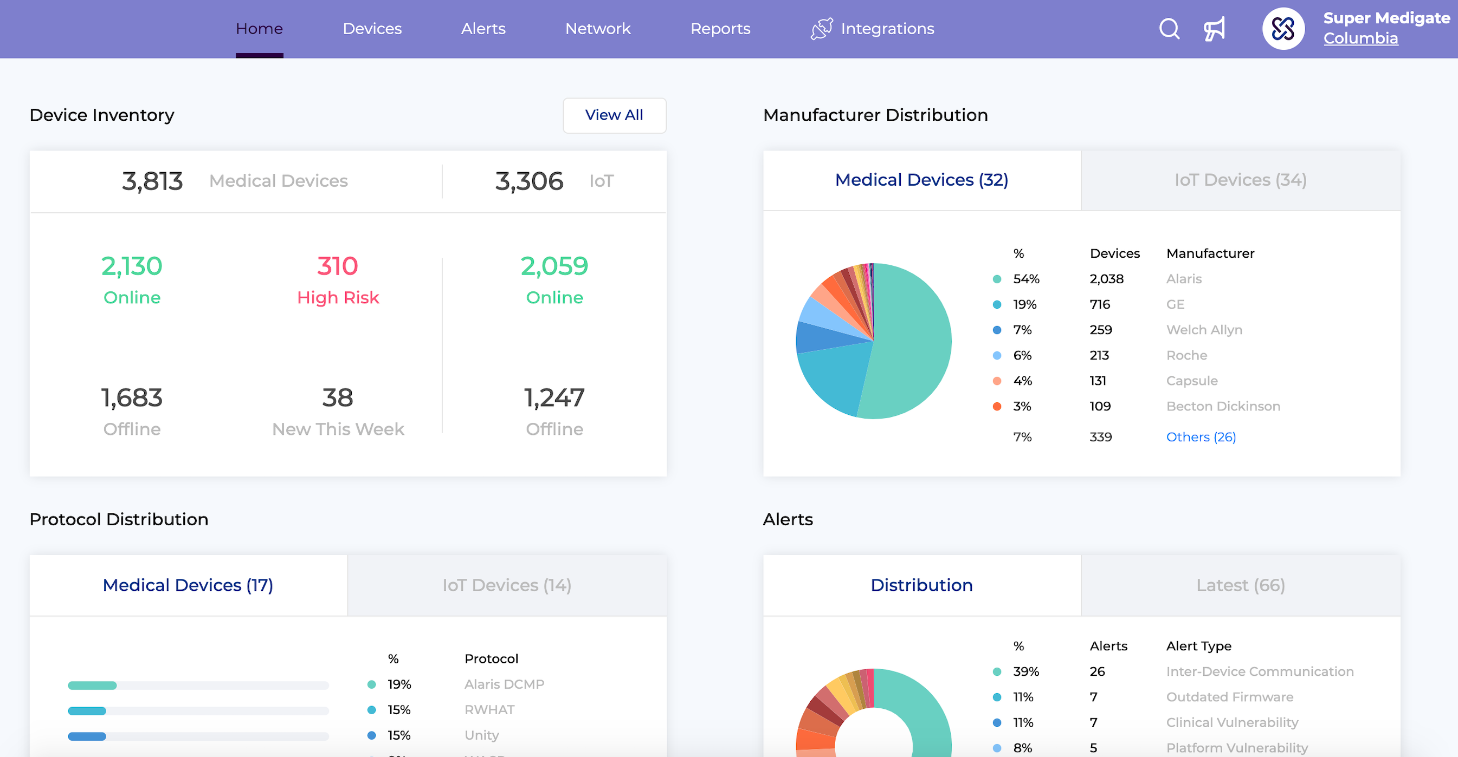Screen dimensions: 1458x757
Task: Select Medical Devices (32) manufacturer tab
Action: (x=921, y=180)
